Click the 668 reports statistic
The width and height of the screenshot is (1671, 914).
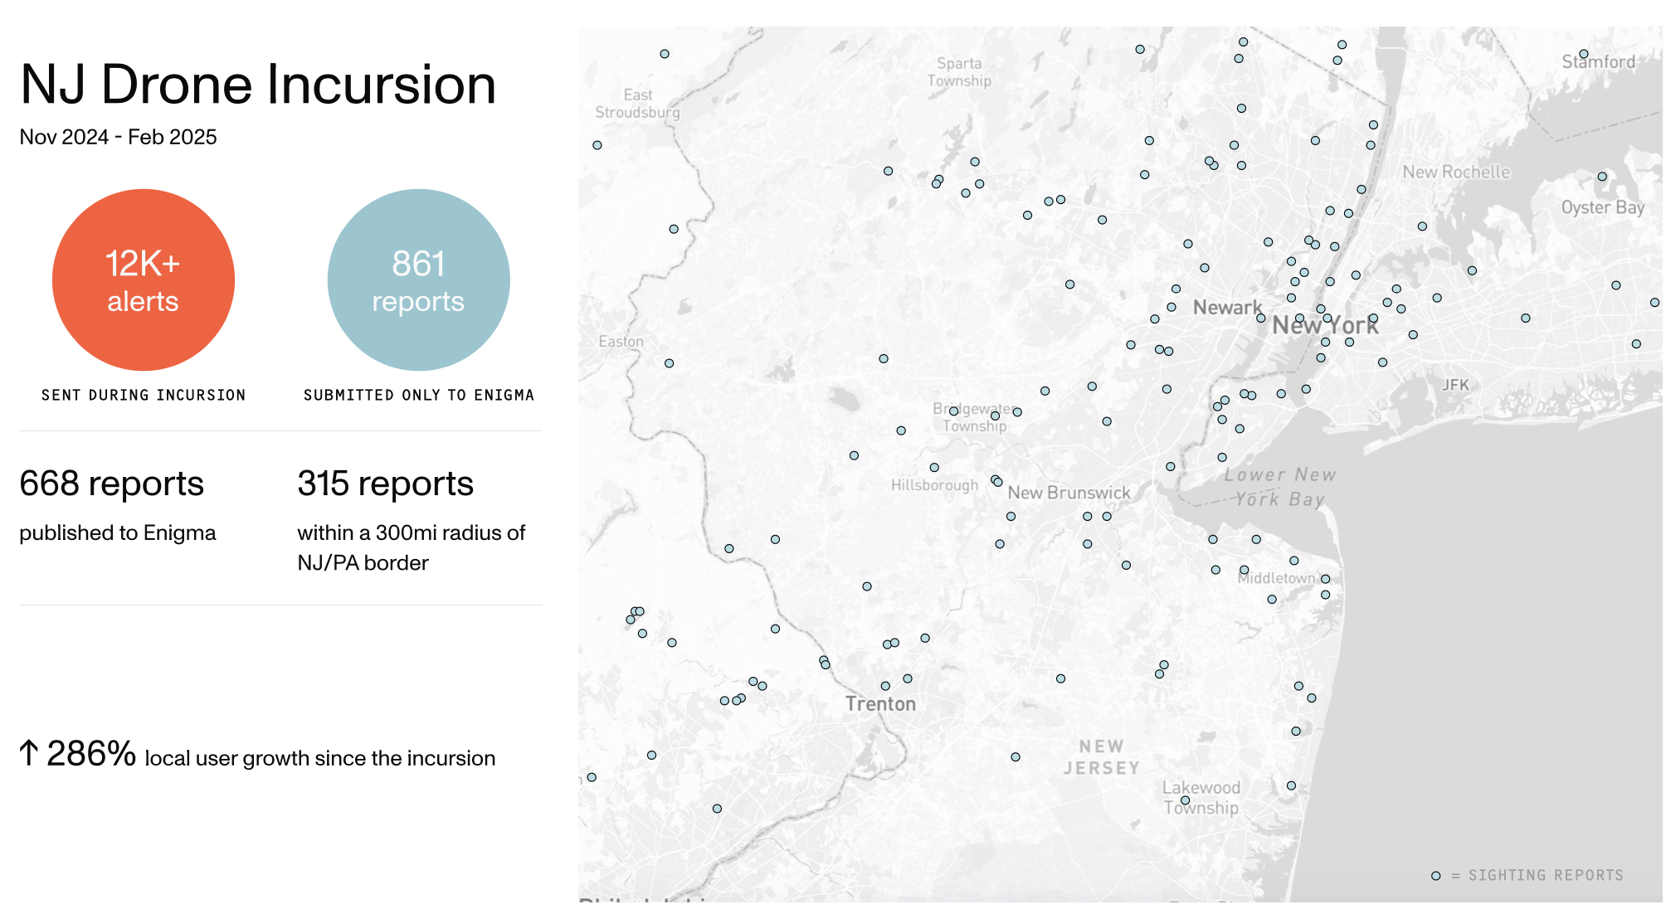pyautogui.click(x=111, y=484)
